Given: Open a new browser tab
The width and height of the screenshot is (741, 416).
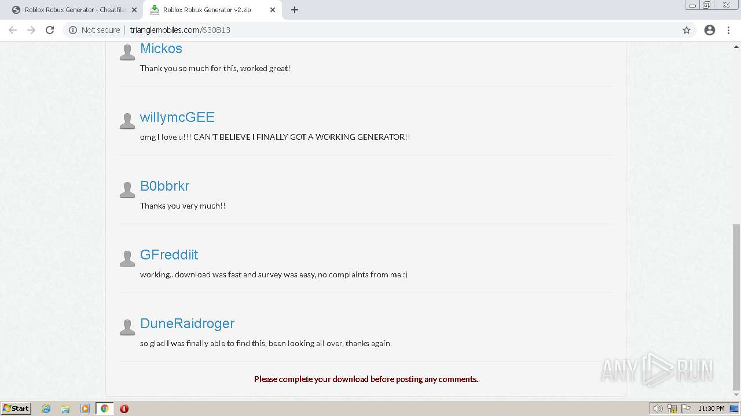Looking at the screenshot, I should click(x=295, y=10).
